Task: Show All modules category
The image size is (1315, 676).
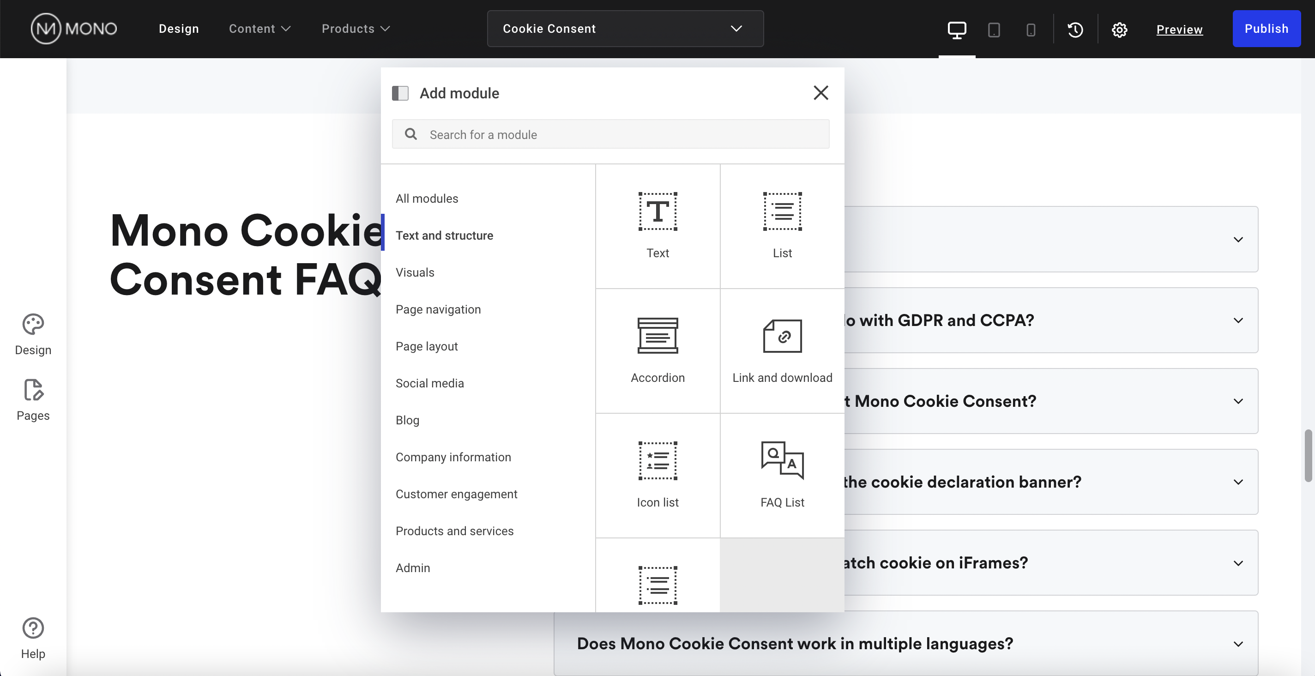Action: (427, 198)
